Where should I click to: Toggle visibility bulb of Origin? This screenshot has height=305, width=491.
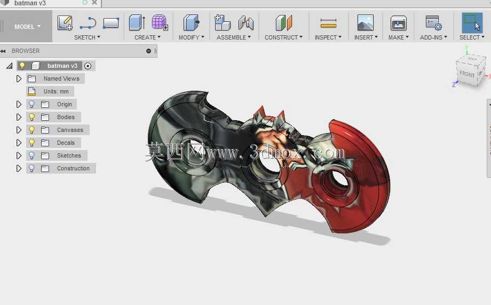(31, 104)
